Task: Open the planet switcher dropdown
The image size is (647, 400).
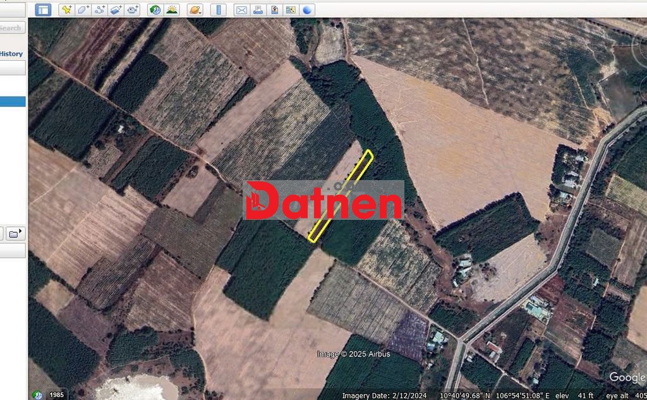Action: [195, 9]
